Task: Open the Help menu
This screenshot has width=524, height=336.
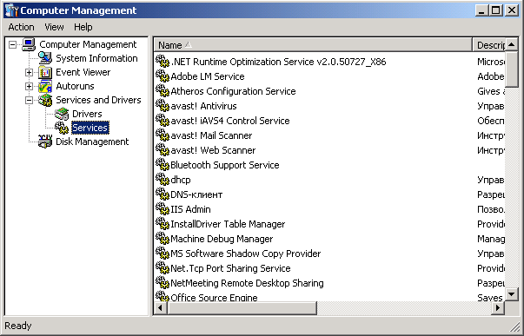Action: (x=83, y=27)
